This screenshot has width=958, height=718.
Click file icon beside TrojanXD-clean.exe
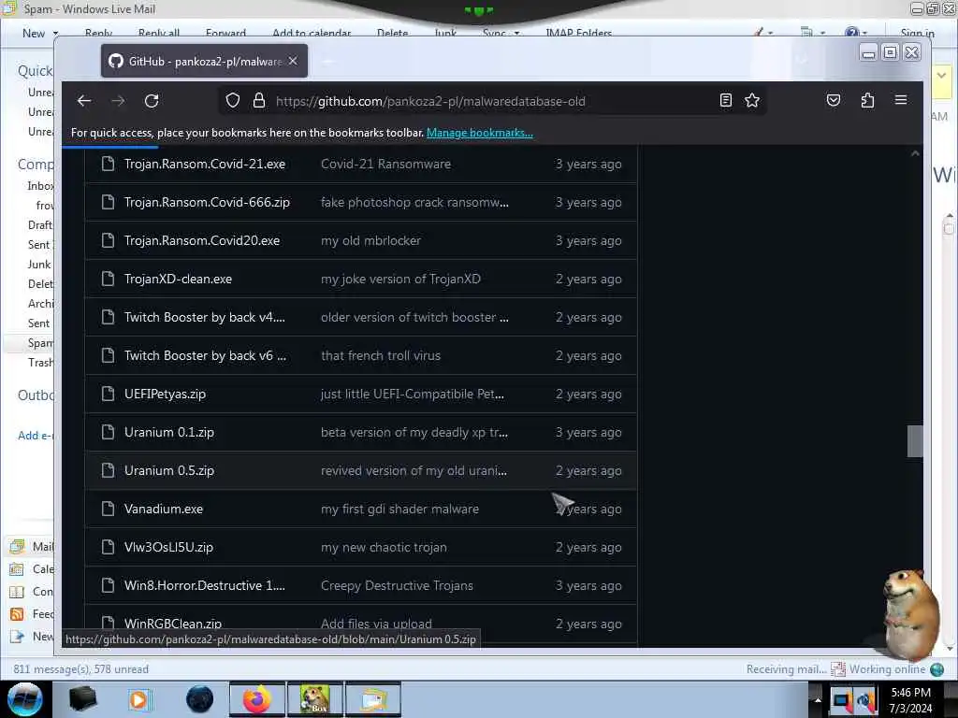pyautogui.click(x=109, y=279)
